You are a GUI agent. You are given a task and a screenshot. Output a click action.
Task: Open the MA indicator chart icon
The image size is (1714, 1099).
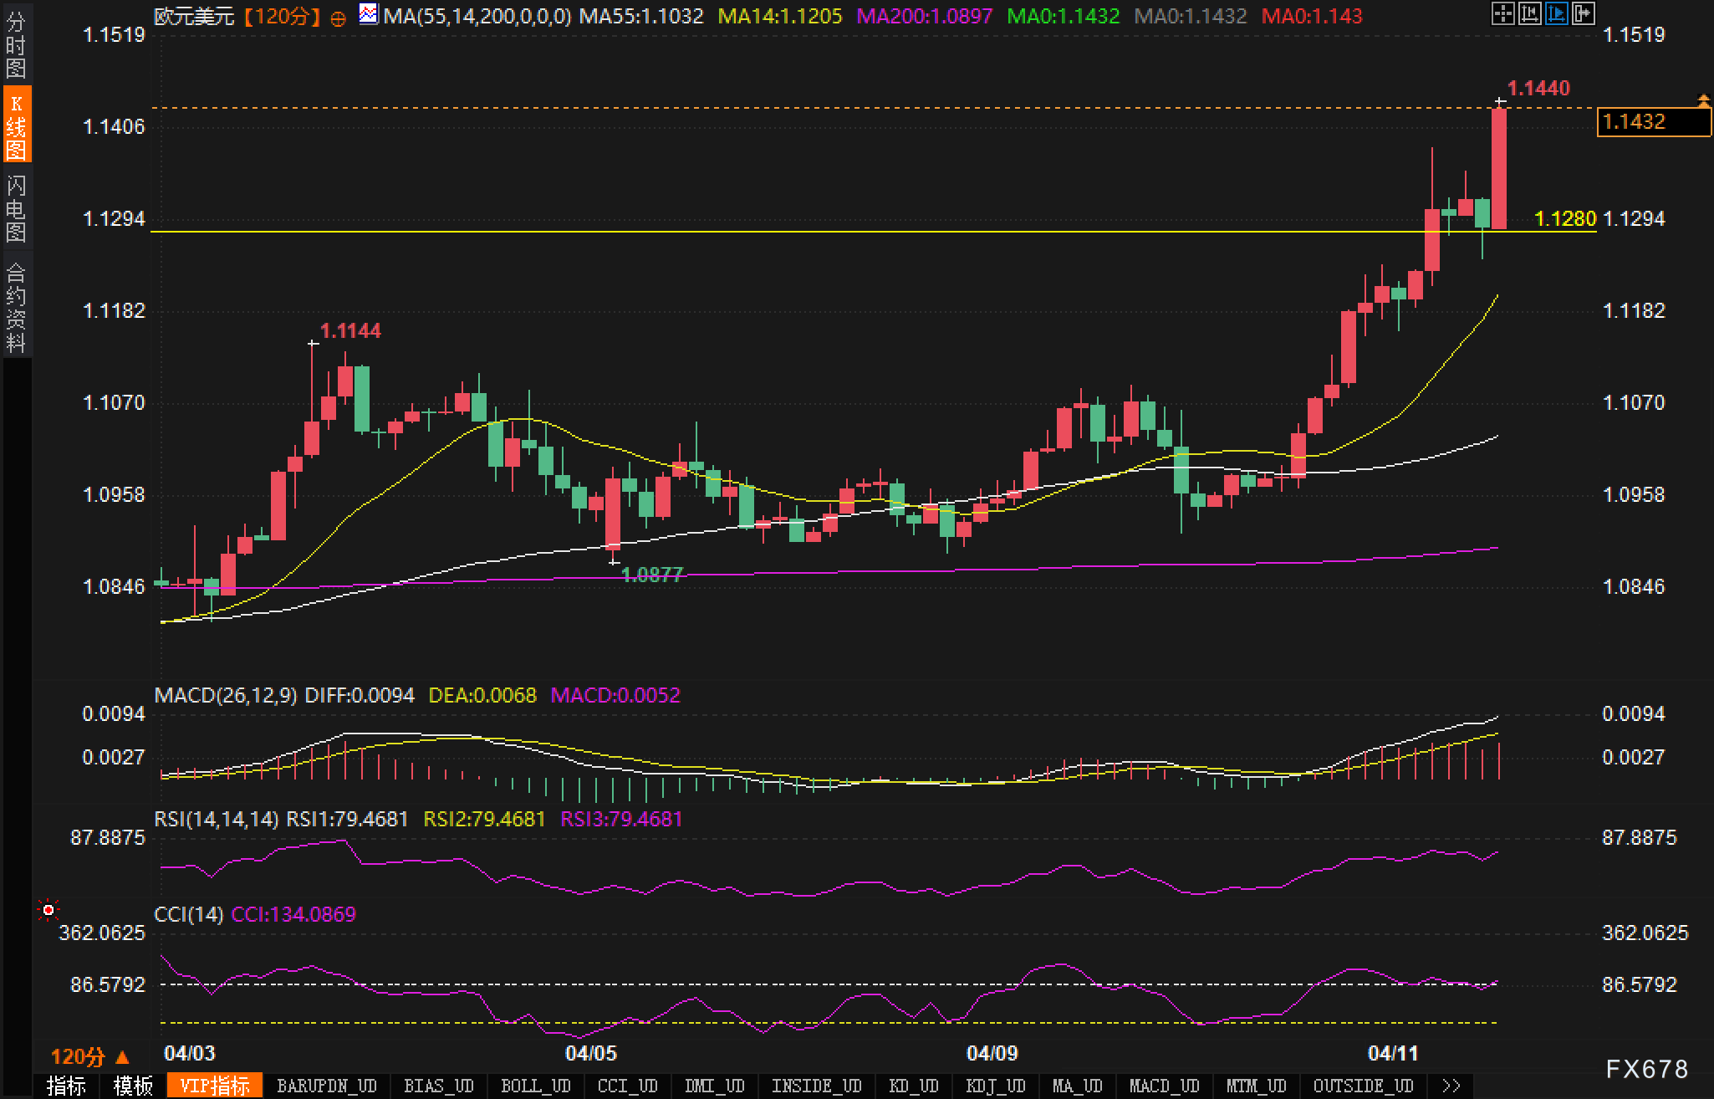coord(367,14)
